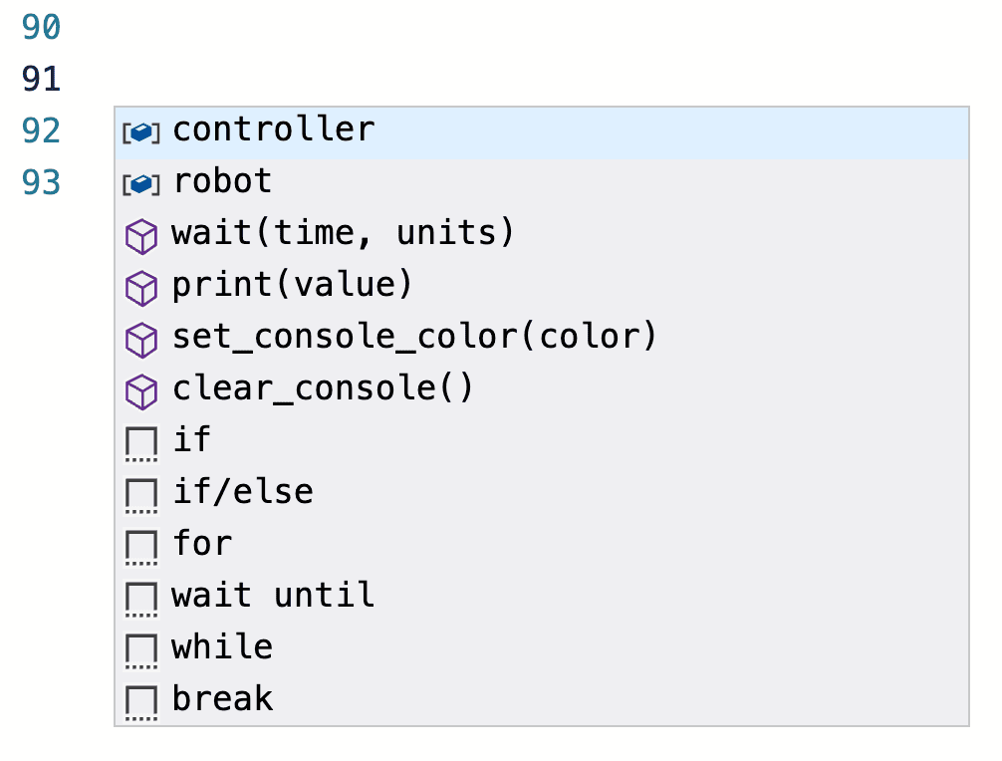Click the robot module icon

pos(140,182)
